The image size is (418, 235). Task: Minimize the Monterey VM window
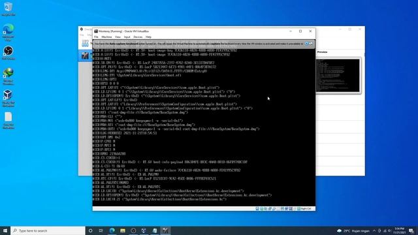tap(291, 31)
